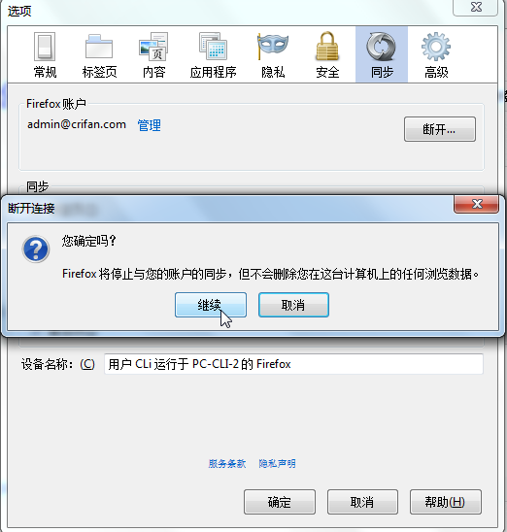Open the 隐私声明 privacy notice link
The width and height of the screenshot is (507, 532).
[277, 463]
